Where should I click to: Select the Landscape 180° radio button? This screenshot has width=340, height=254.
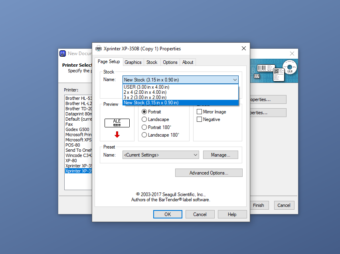pos(144,135)
